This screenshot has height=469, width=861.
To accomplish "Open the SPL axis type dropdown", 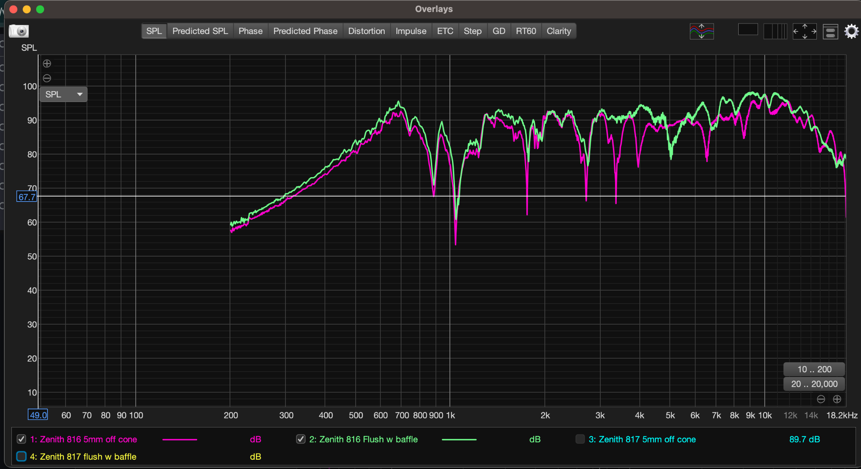I will pos(63,94).
